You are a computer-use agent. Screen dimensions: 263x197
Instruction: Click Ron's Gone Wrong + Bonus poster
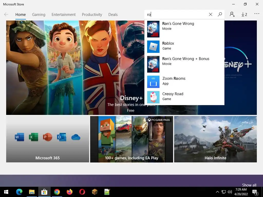click(x=153, y=64)
